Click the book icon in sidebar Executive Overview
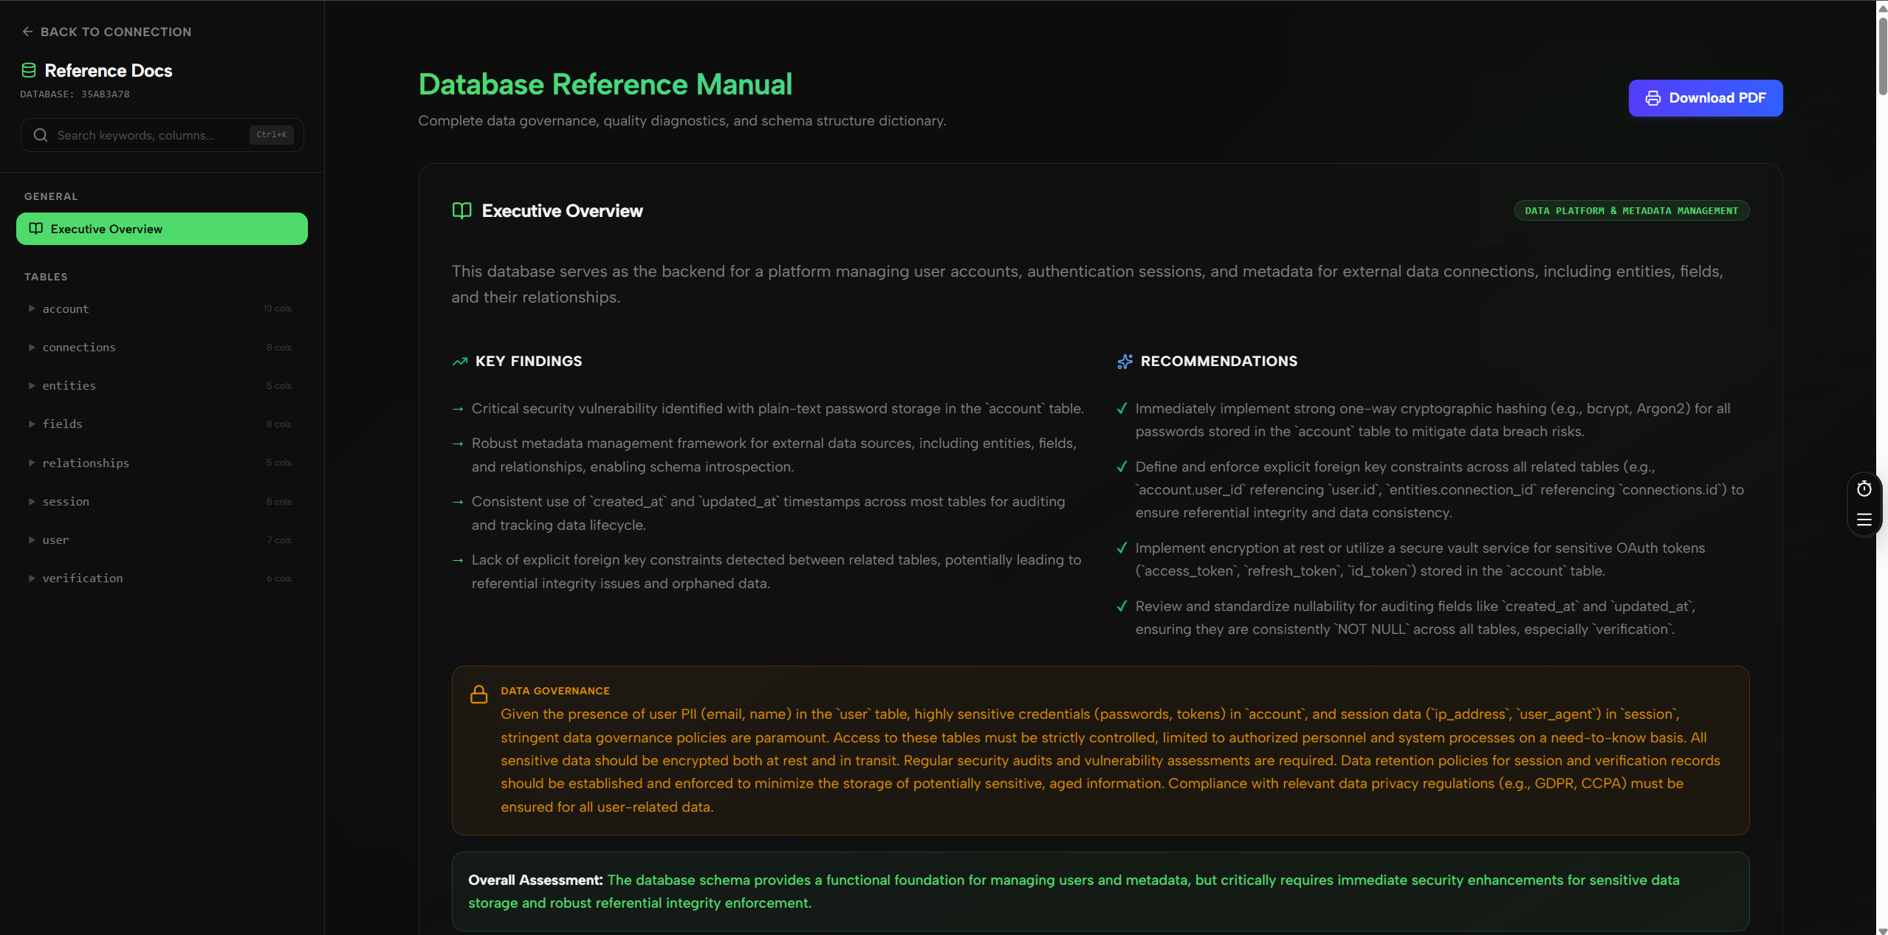This screenshot has height=935, width=1888. click(35, 229)
